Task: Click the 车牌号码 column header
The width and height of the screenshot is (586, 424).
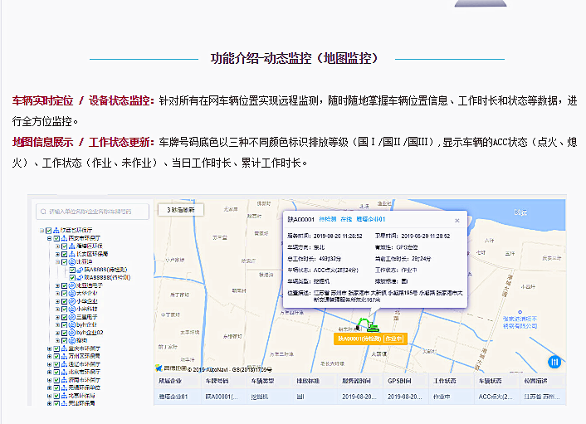Action: 217,382
